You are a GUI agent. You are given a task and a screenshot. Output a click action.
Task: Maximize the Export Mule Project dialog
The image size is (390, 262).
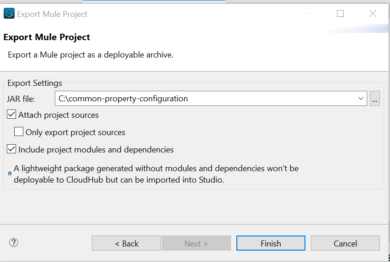tap(340, 14)
